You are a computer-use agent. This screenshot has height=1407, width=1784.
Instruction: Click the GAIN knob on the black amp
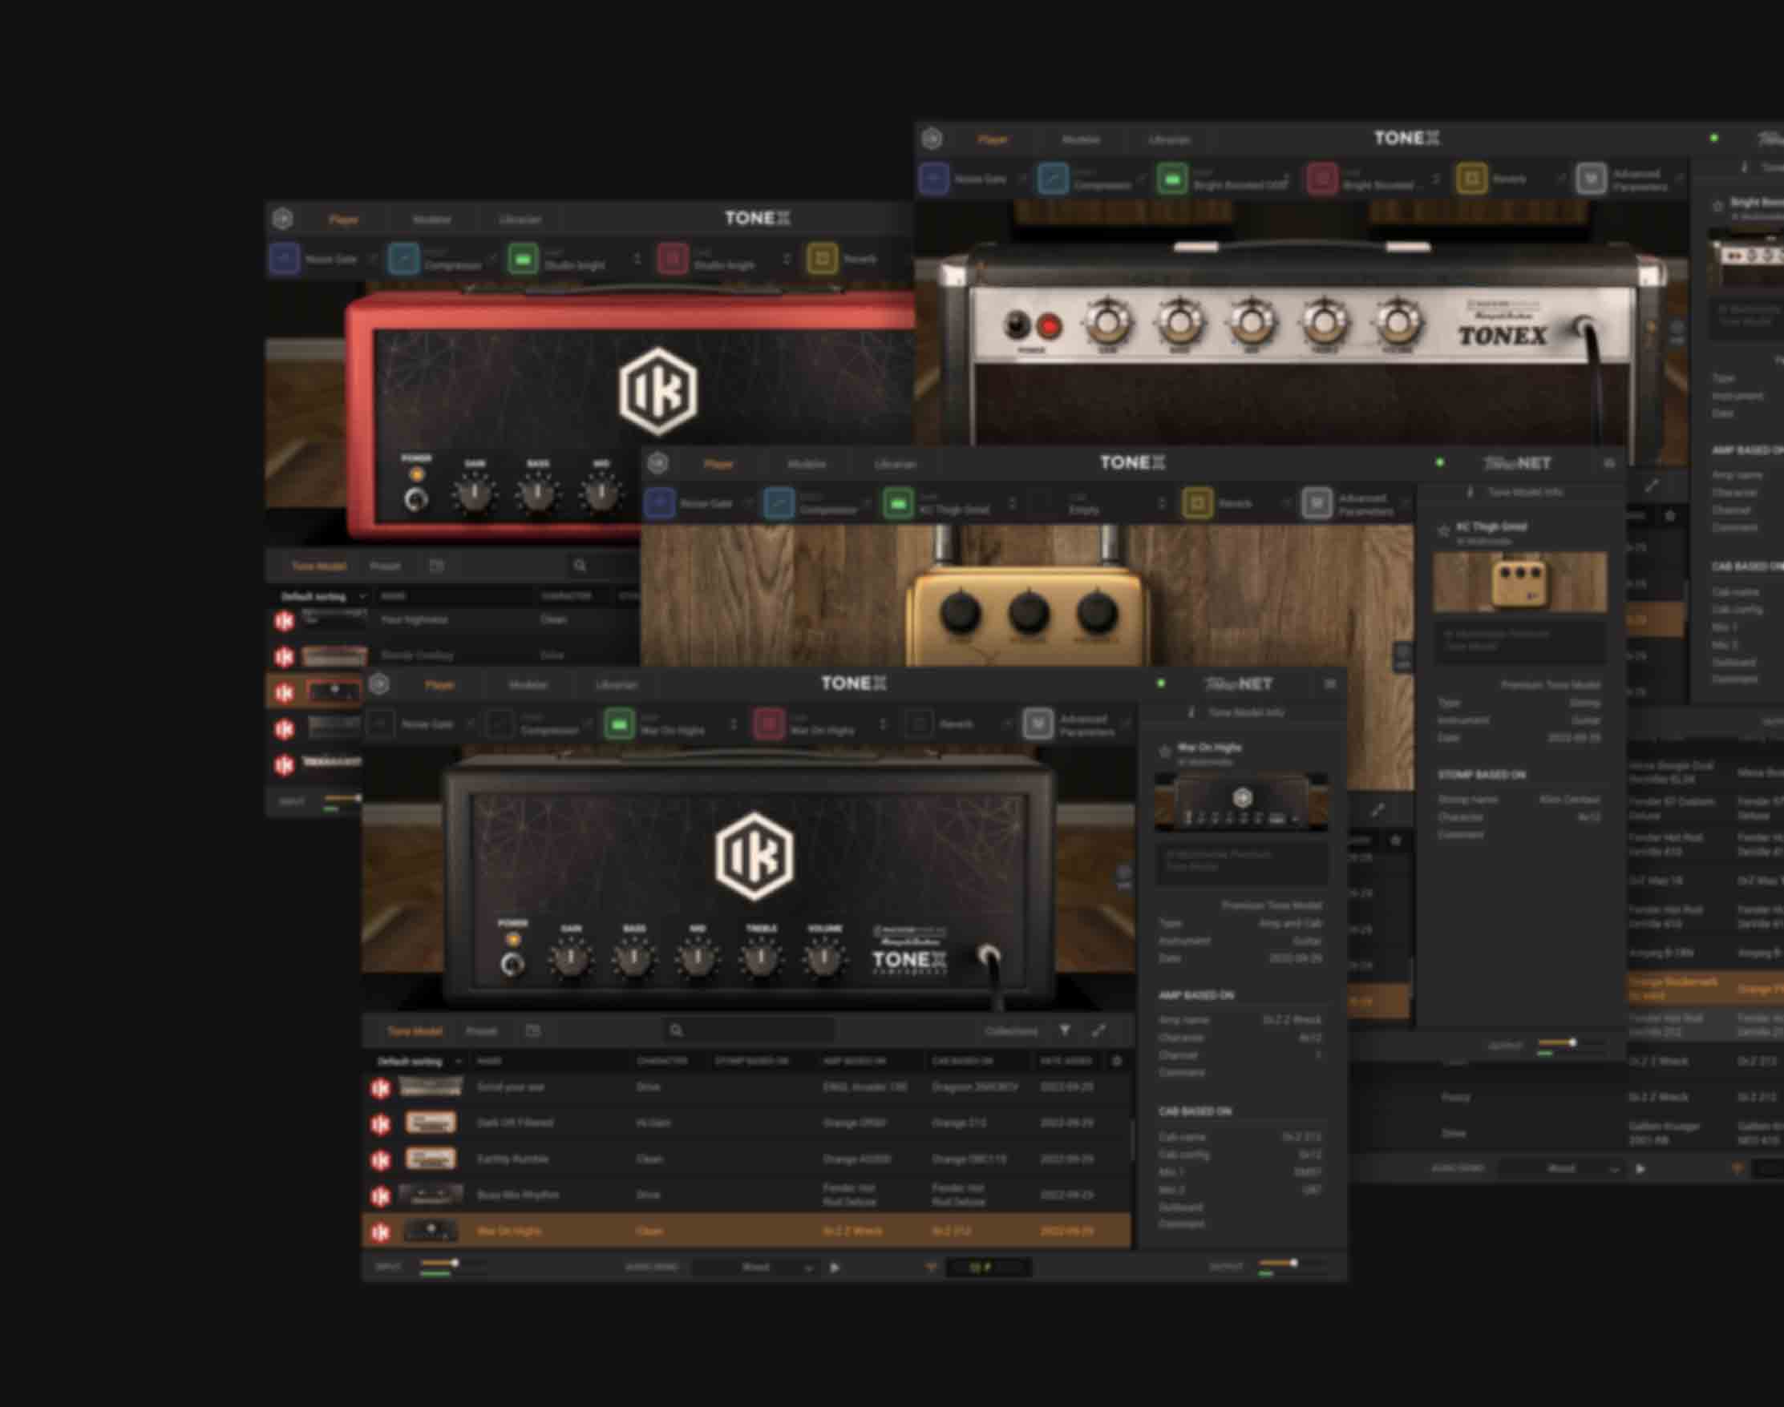[571, 958]
